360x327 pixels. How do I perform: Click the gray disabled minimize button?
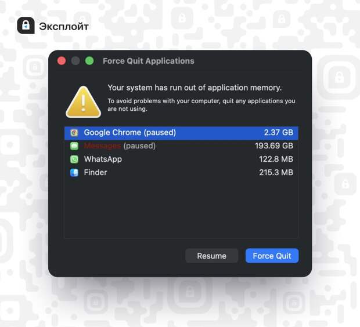(x=75, y=61)
